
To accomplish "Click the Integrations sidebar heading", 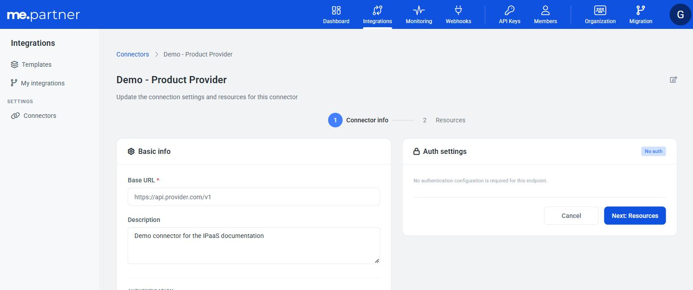I will click(x=33, y=43).
